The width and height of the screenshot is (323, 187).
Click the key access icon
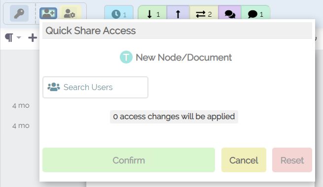click(x=19, y=14)
